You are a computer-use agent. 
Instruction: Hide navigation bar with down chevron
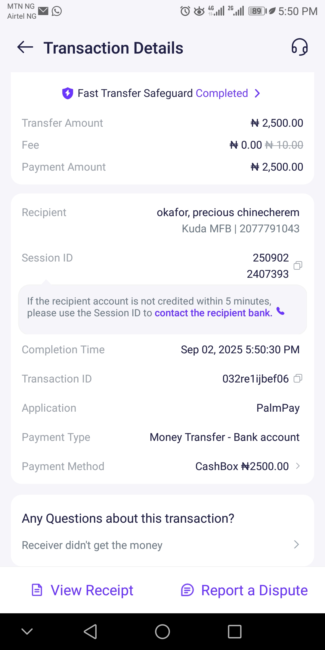click(27, 631)
